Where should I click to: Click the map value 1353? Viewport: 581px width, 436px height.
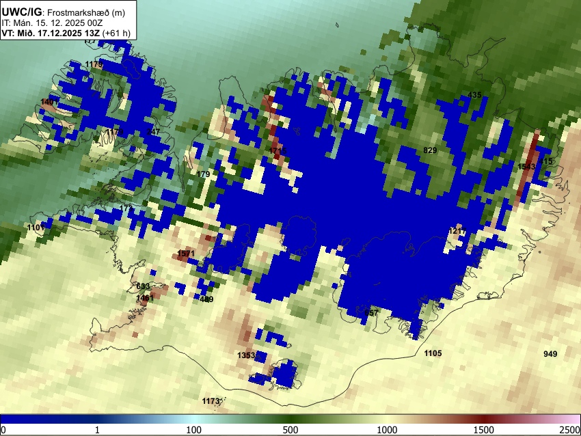pos(246,355)
